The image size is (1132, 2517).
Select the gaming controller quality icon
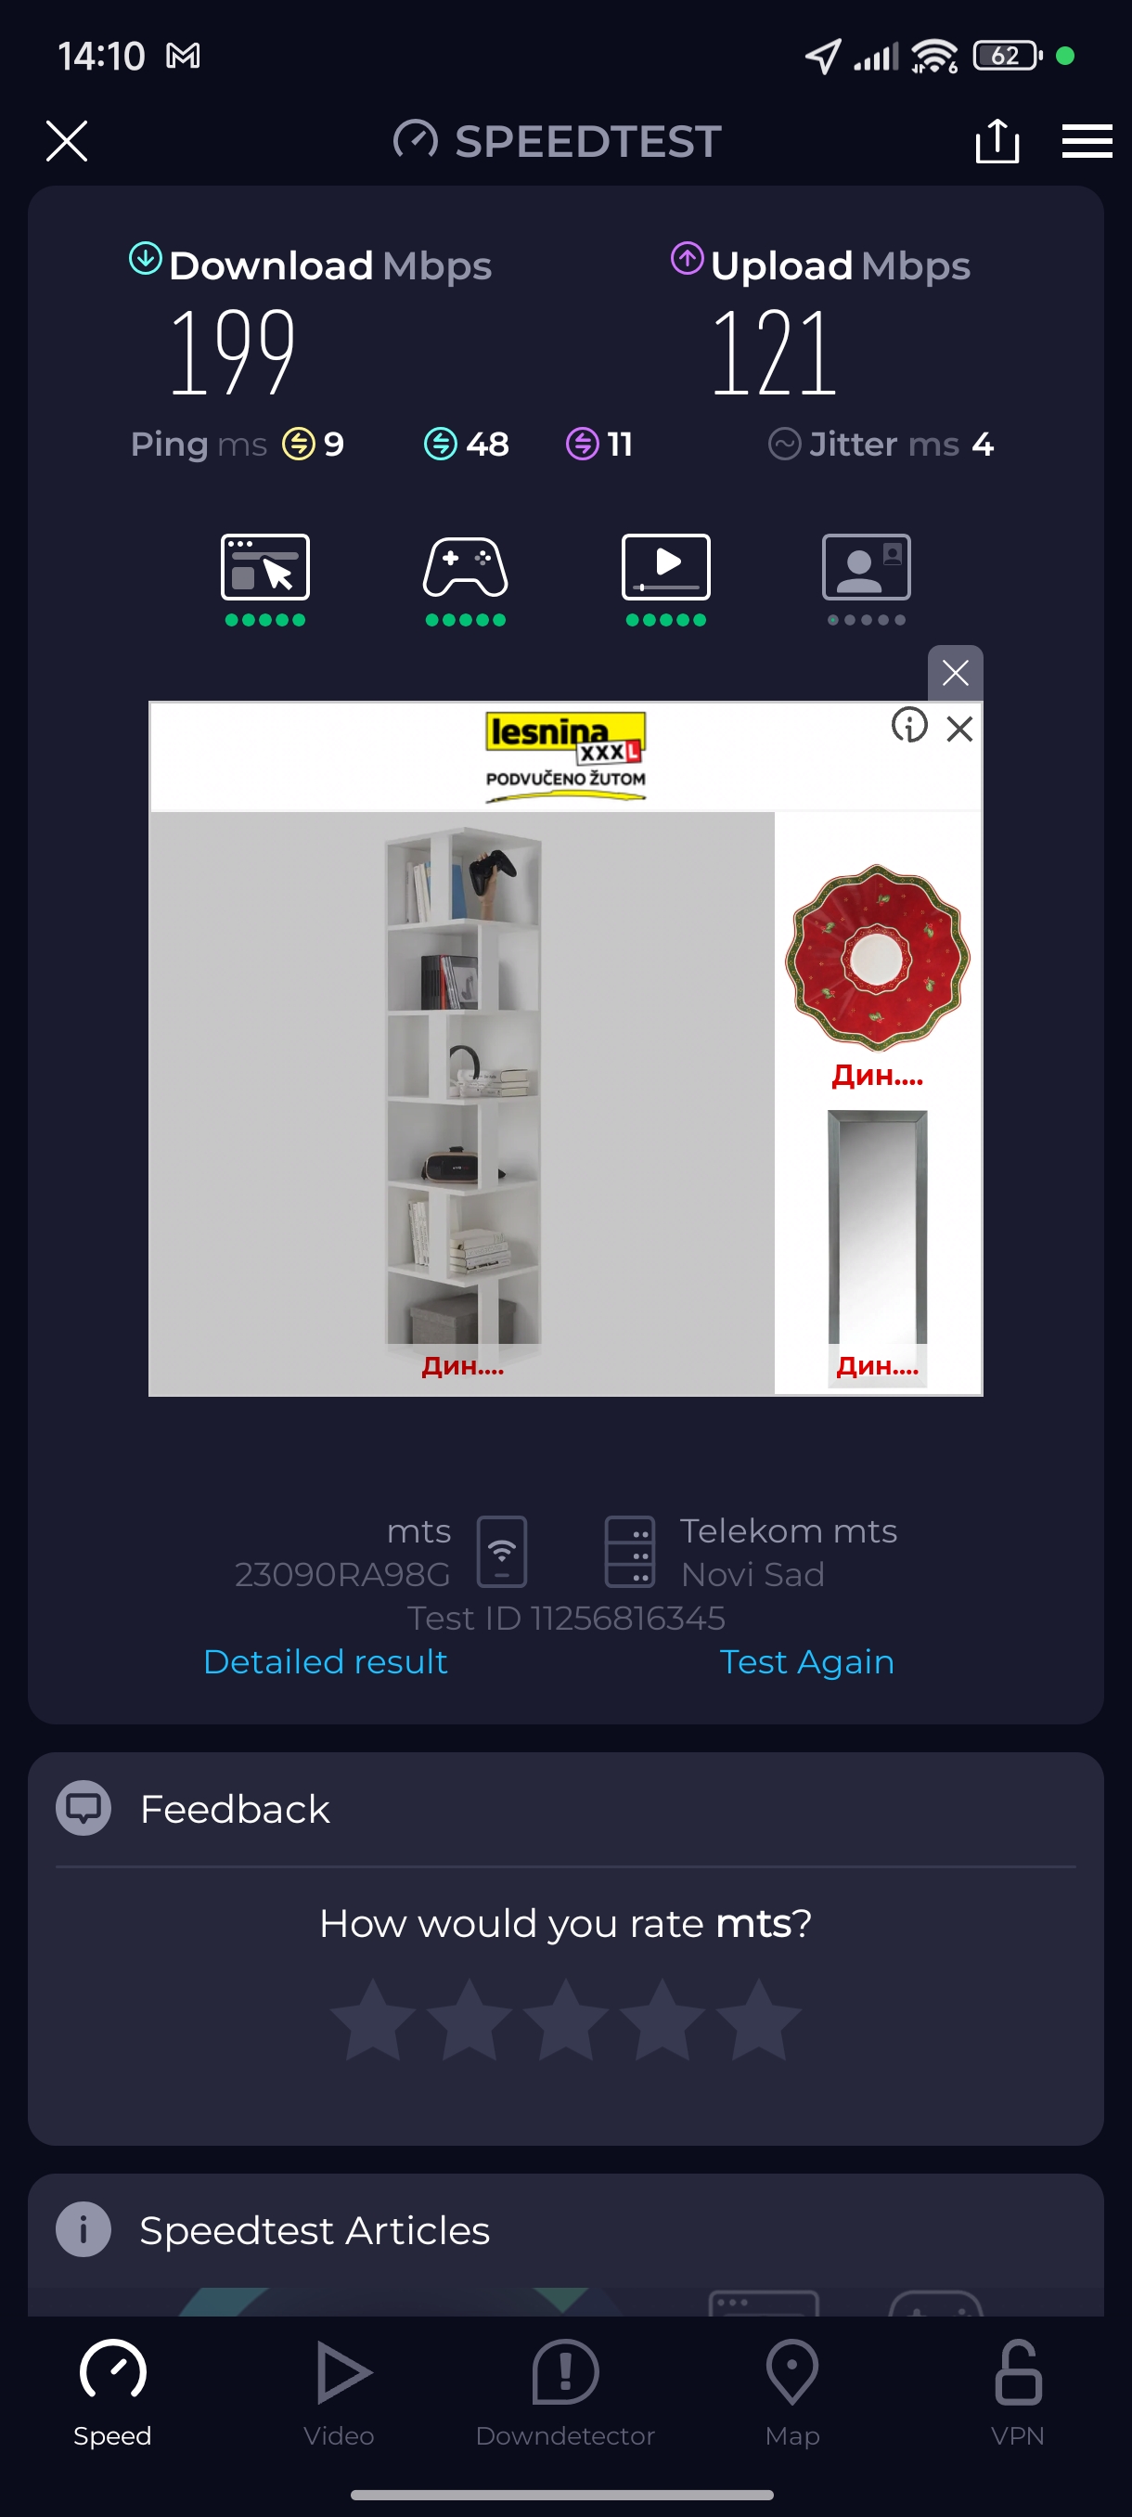[465, 567]
